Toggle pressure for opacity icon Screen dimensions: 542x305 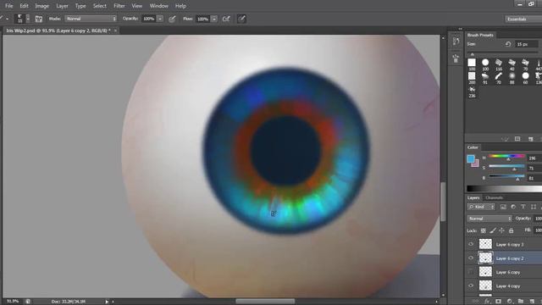172,19
